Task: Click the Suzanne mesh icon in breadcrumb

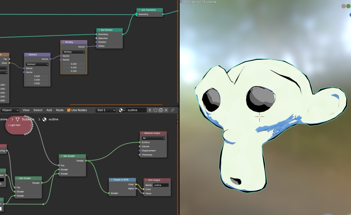Action: tap(18, 119)
